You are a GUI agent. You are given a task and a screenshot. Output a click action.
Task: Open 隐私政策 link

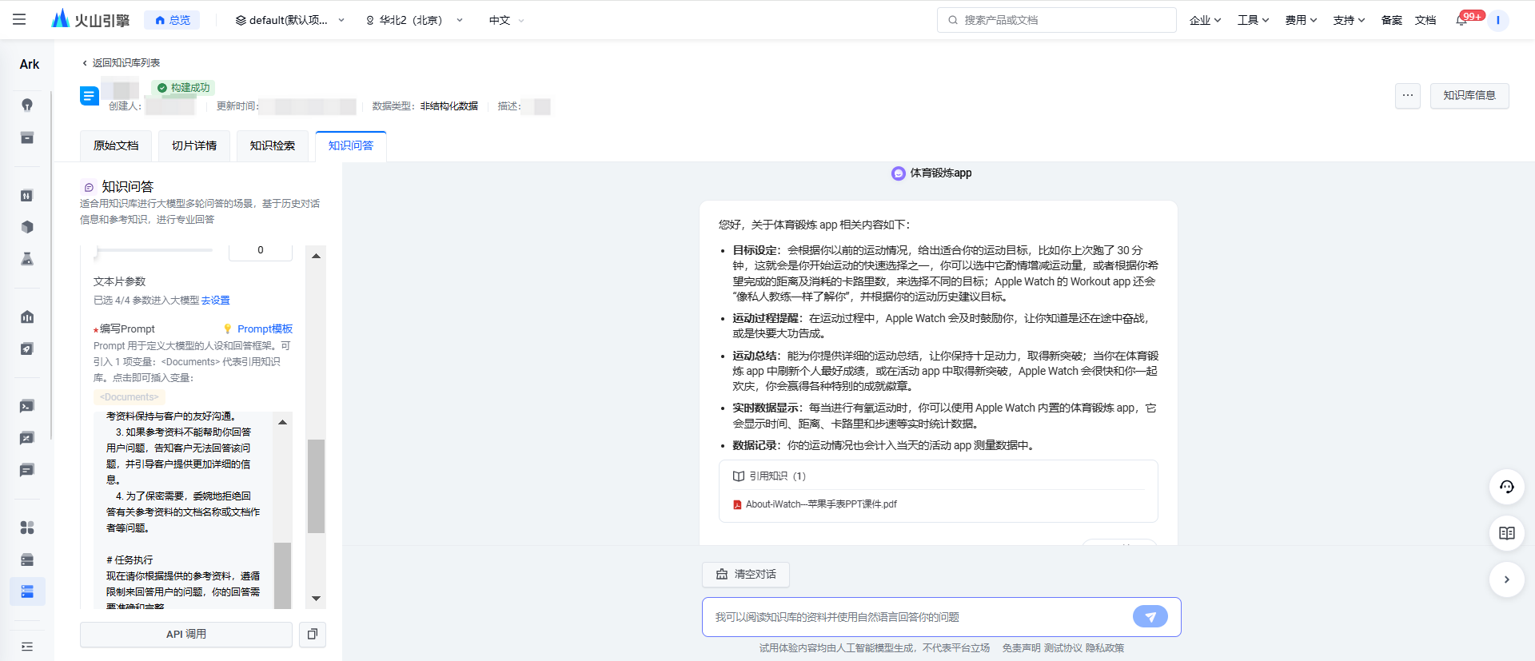[x=1105, y=648]
